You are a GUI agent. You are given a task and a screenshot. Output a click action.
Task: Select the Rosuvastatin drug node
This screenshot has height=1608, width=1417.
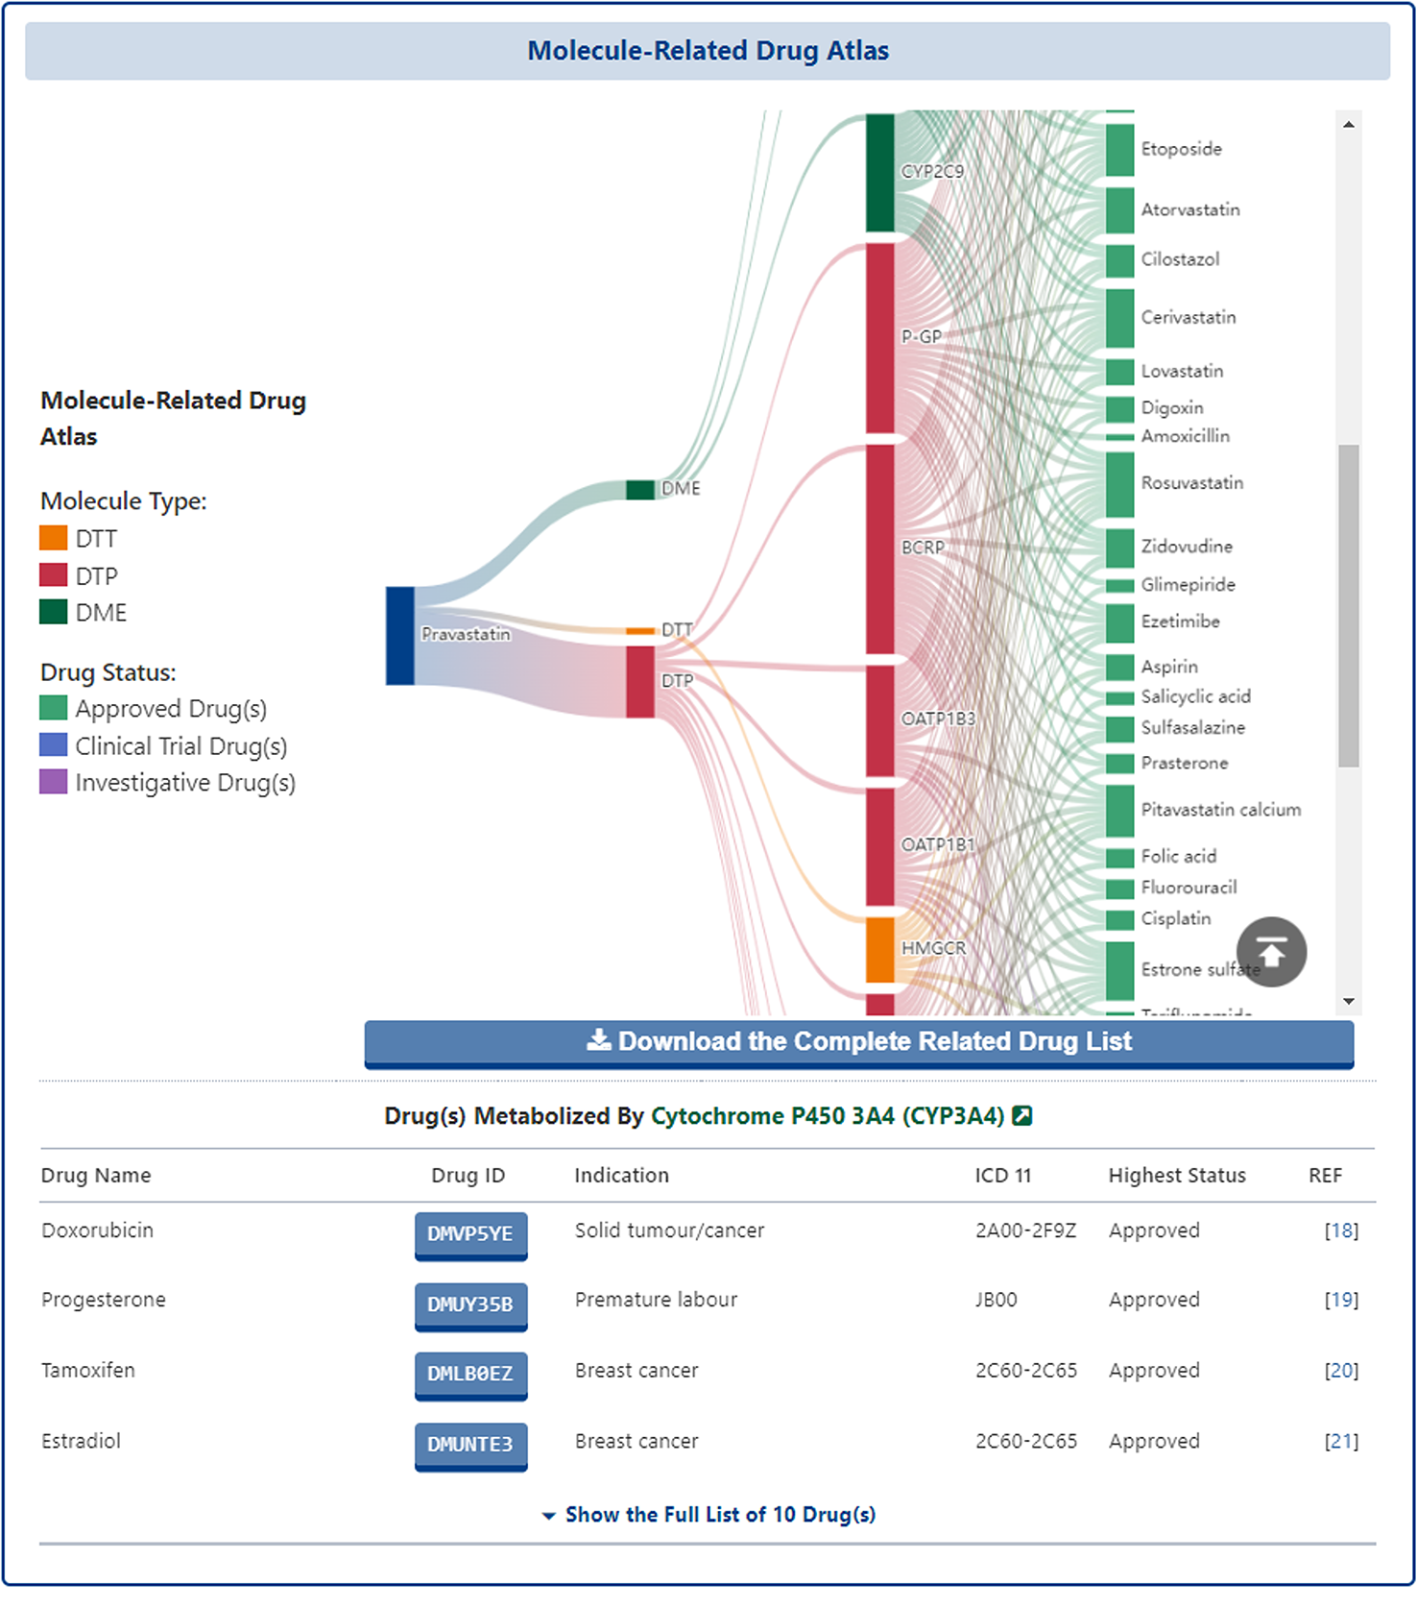(x=1119, y=484)
